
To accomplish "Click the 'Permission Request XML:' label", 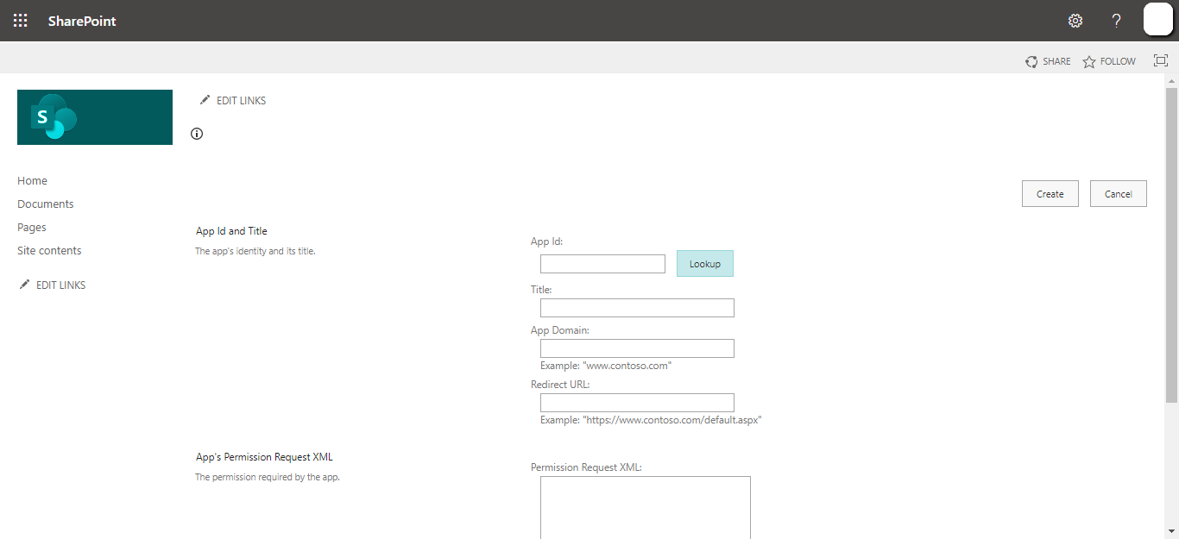I will point(586,467).
